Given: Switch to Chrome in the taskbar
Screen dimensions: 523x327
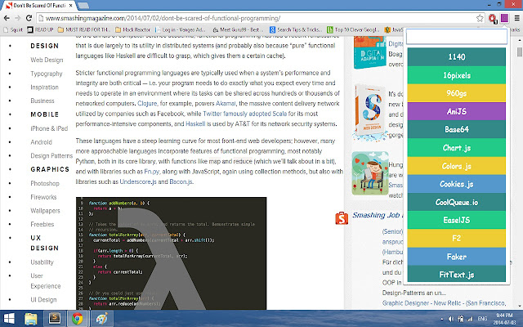Looking at the screenshot, I should pyautogui.click(x=78, y=319).
